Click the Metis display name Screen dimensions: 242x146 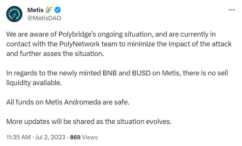(35, 11)
